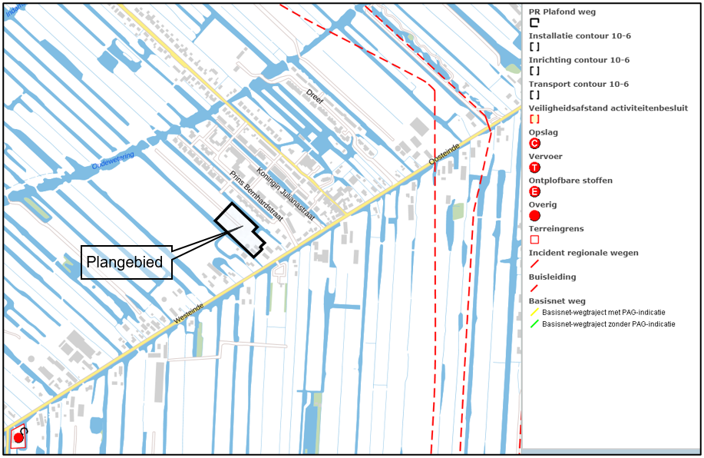This screenshot has height=458, width=704.
Task: Click the Incident regionale wegen heading
Action: (x=583, y=253)
